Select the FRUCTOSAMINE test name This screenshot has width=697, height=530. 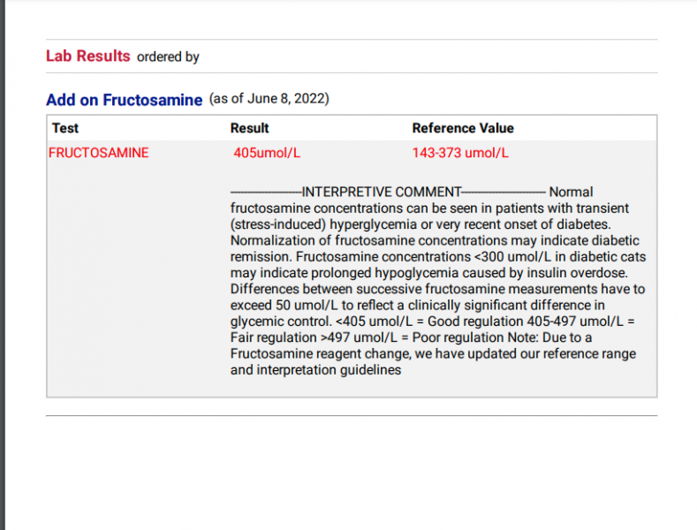pyautogui.click(x=98, y=153)
